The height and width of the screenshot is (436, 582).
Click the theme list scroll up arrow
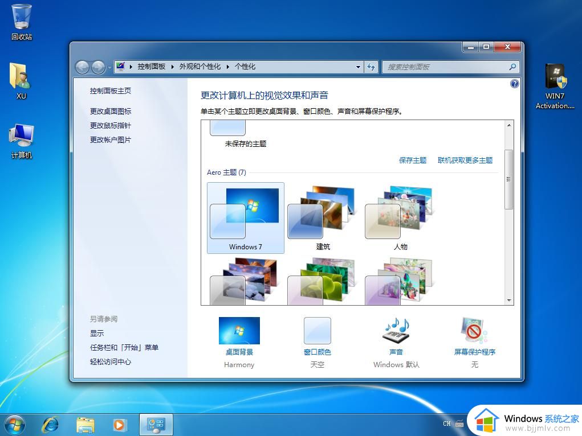pos(509,125)
